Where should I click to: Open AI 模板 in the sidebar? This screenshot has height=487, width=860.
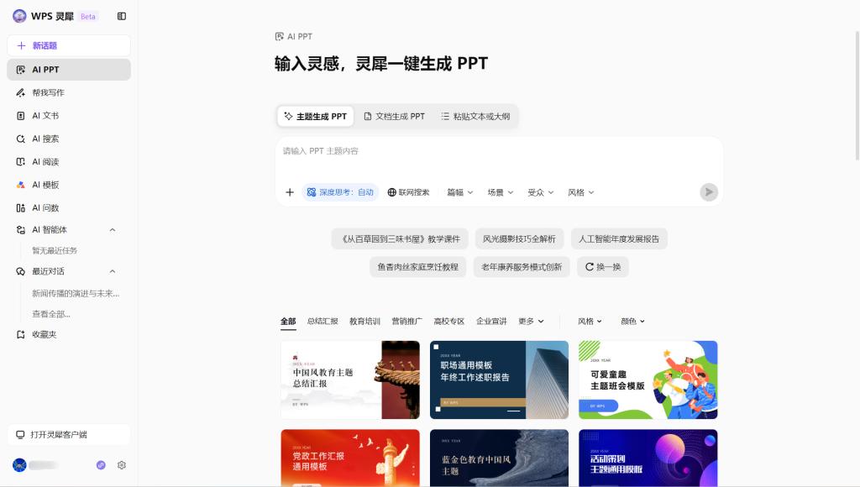45,185
